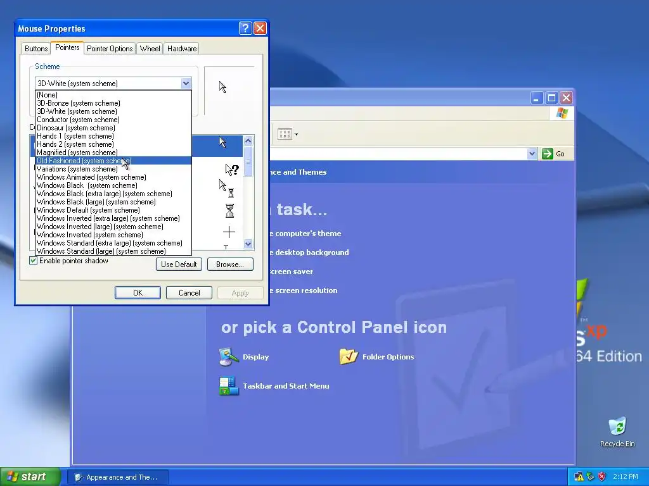Click the network warning tray icon

[579, 477]
